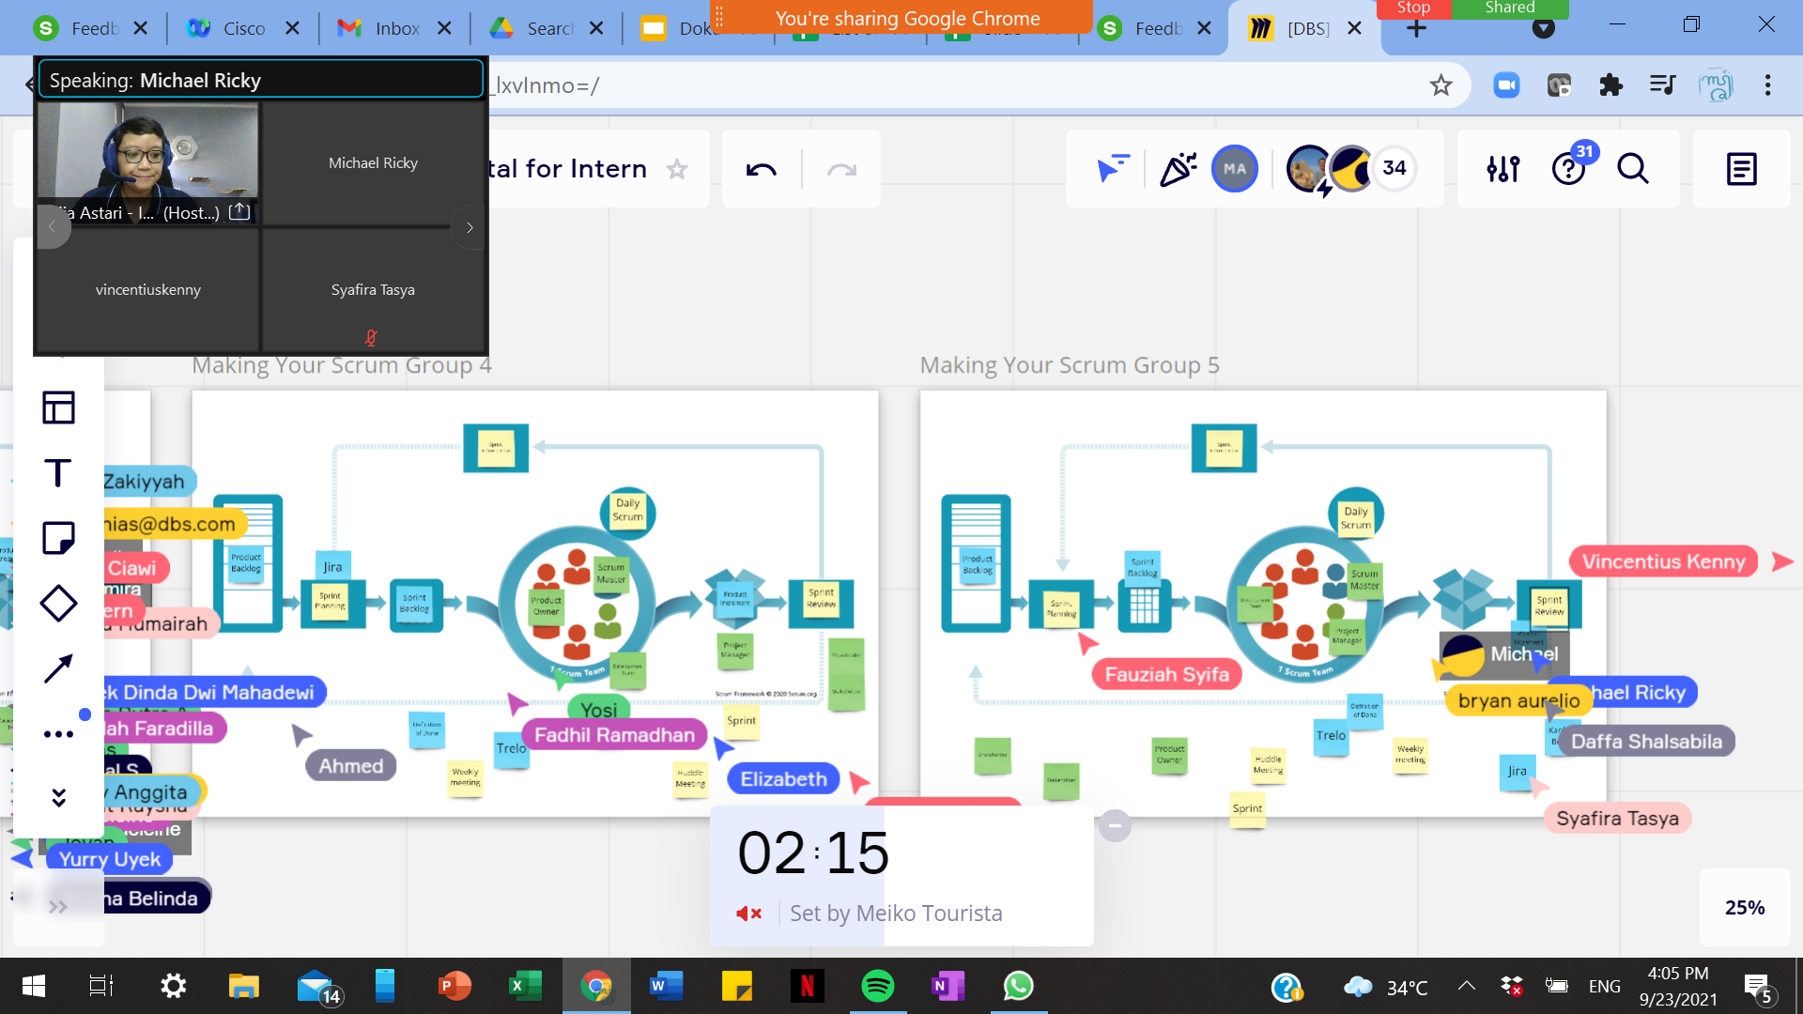Select the Shape tool diamond icon
The image size is (1803, 1014).
click(58, 604)
